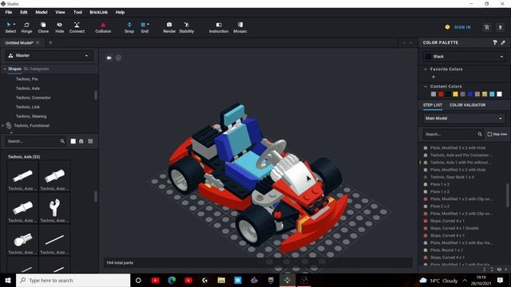Pick the light blue content color swatch
The image size is (511, 287).
pos(492,94)
